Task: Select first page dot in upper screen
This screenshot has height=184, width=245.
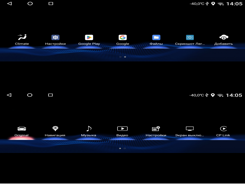Action: coord(120,57)
